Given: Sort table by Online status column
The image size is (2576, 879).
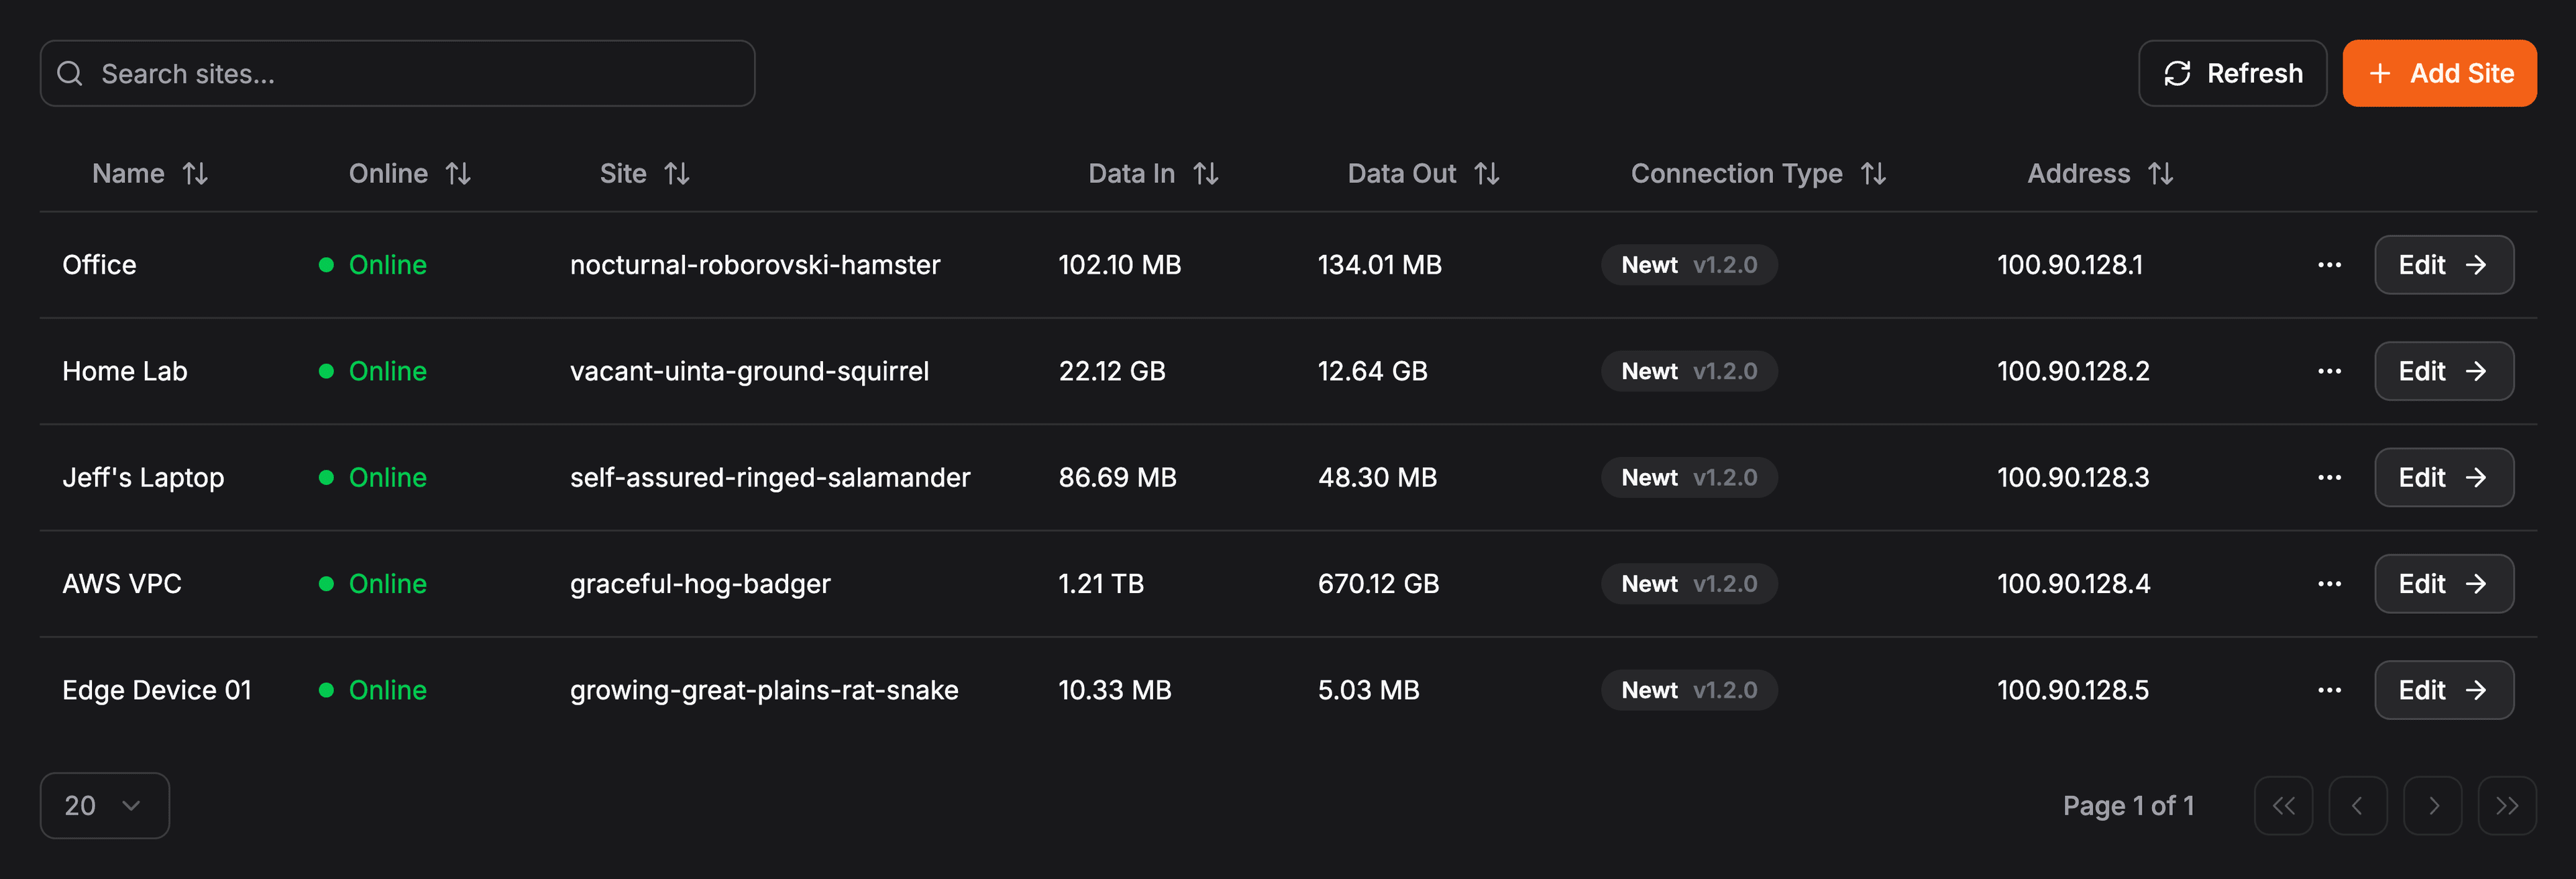Looking at the screenshot, I should (x=409, y=174).
